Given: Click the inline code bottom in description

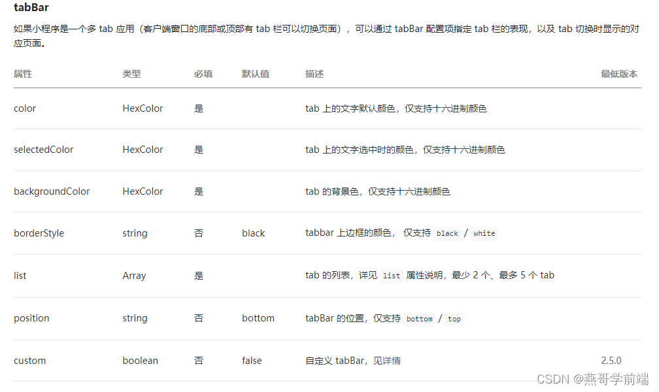Looking at the screenshot, I should point(420,319).
